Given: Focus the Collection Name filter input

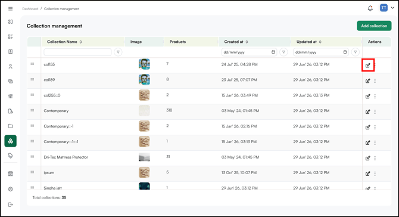Looking at the screenshot, I should 77,52.
